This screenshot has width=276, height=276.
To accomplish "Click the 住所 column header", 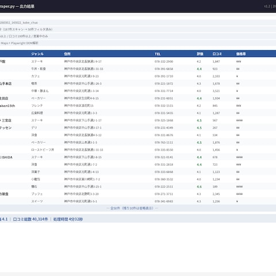I will click(x=67, y=54).
